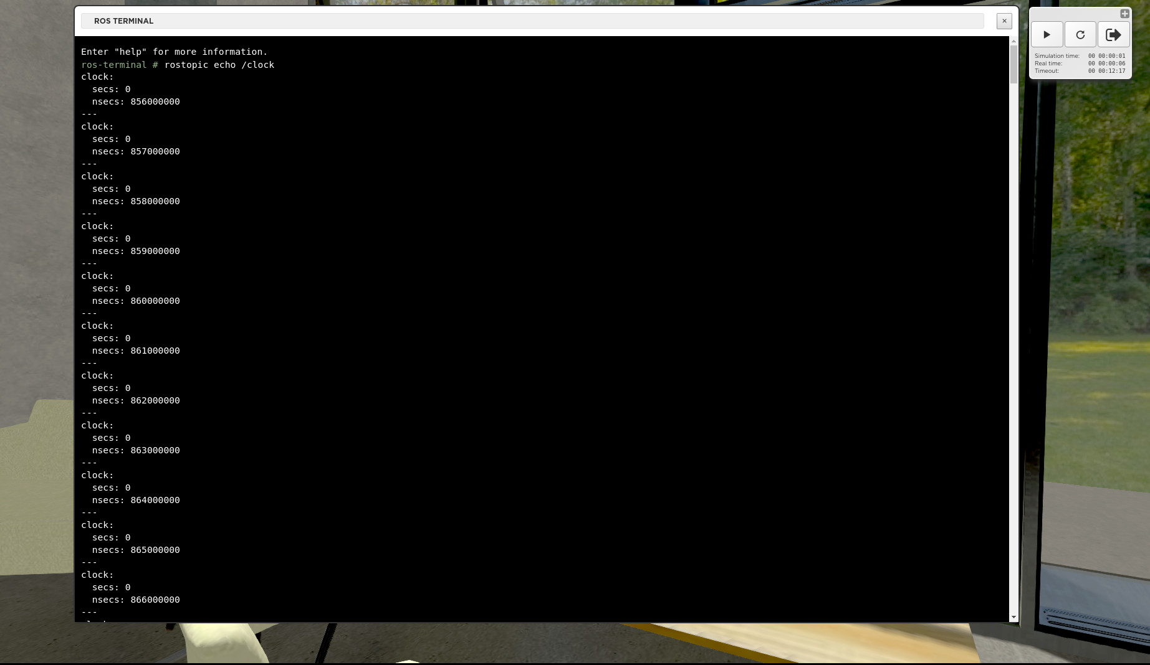Close the ROS Terminal window
The width and height of the screenshot is (1150, 665).
coord(1004,21)
